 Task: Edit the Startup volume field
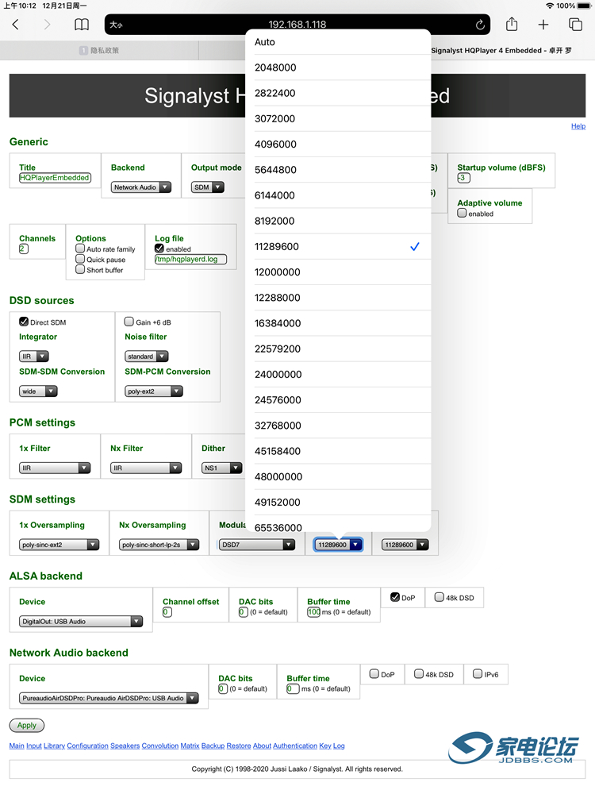463,178
